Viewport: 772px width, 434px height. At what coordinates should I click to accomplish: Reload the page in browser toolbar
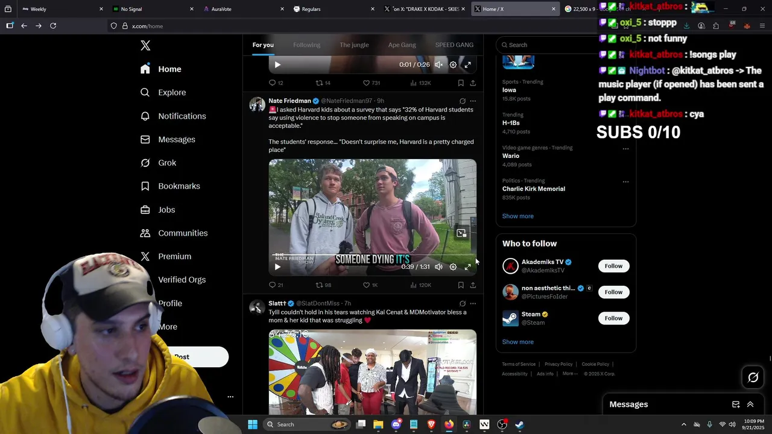[53, 26]
